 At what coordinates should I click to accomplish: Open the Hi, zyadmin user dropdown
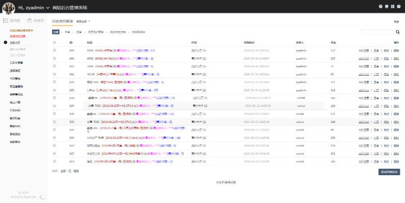coord(34,8)
